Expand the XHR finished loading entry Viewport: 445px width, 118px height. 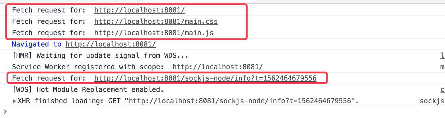15,101
